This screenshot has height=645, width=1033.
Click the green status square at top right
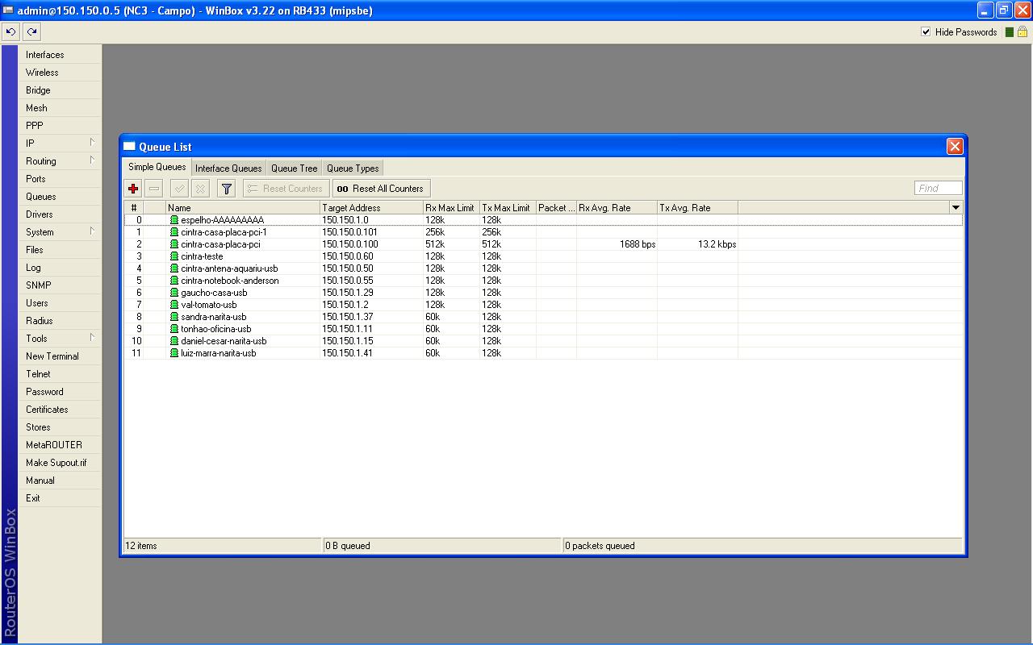pyautogui.click(x=1010, y=32)
